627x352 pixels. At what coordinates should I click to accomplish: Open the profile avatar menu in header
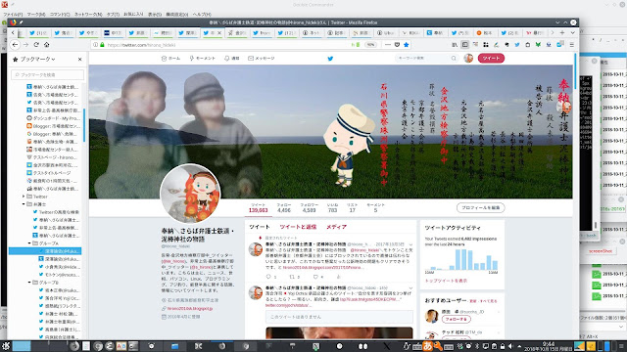click(x=468, y=59)
